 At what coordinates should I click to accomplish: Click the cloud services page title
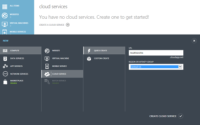coord(53,7)
